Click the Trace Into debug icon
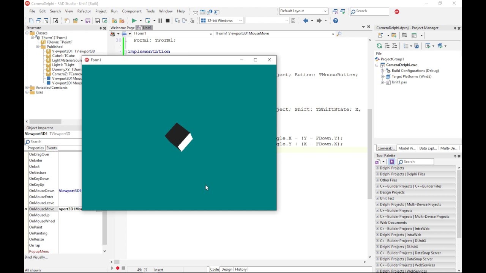Screen dimensions: 486x273 [x=177, y=20]
